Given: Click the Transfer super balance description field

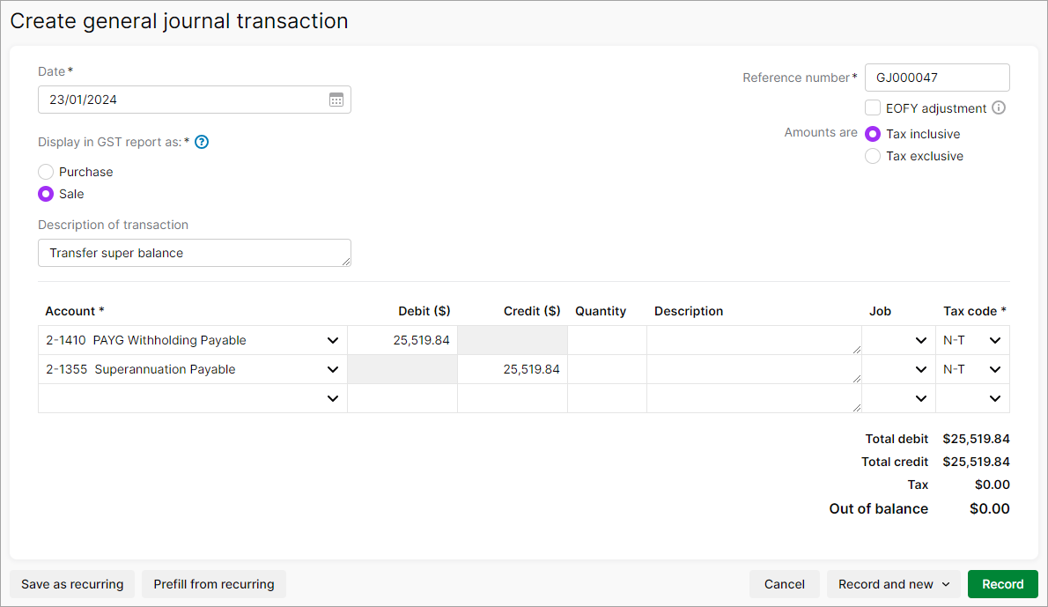Looking at the screenshot, I should (194, 253).
